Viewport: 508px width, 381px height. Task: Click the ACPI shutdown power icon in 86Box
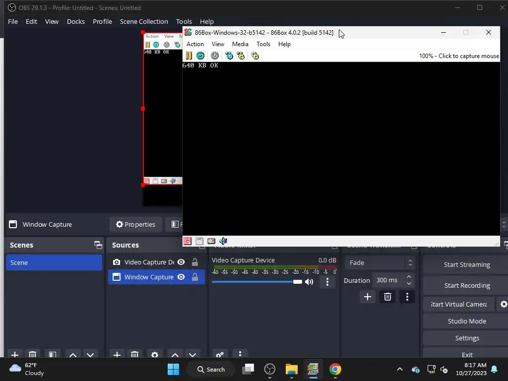215,56
